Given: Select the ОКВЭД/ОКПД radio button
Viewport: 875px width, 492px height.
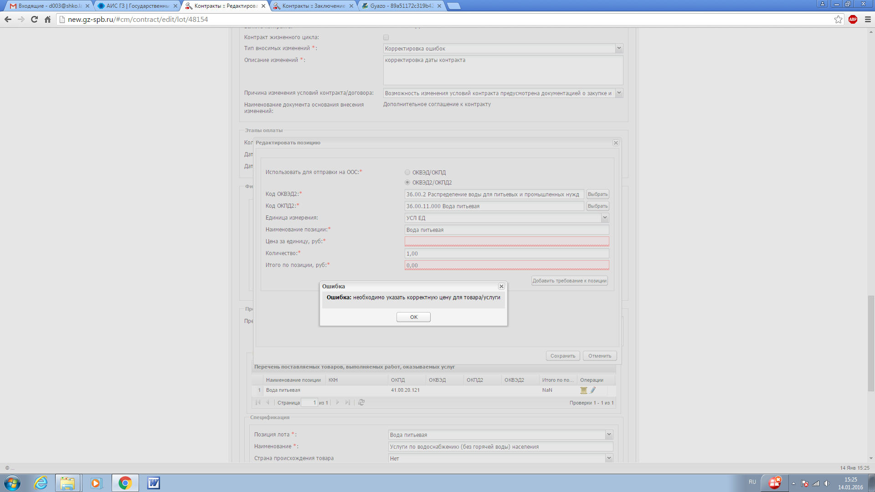Looking at the screenshot, I should (x=407, y=172).
